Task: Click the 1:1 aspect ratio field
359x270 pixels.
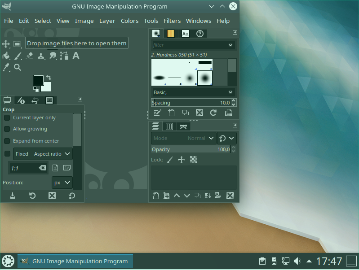Action: 28,168
